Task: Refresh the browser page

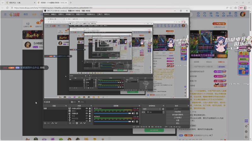Action: pyautogui.click(x=7, y=8)
